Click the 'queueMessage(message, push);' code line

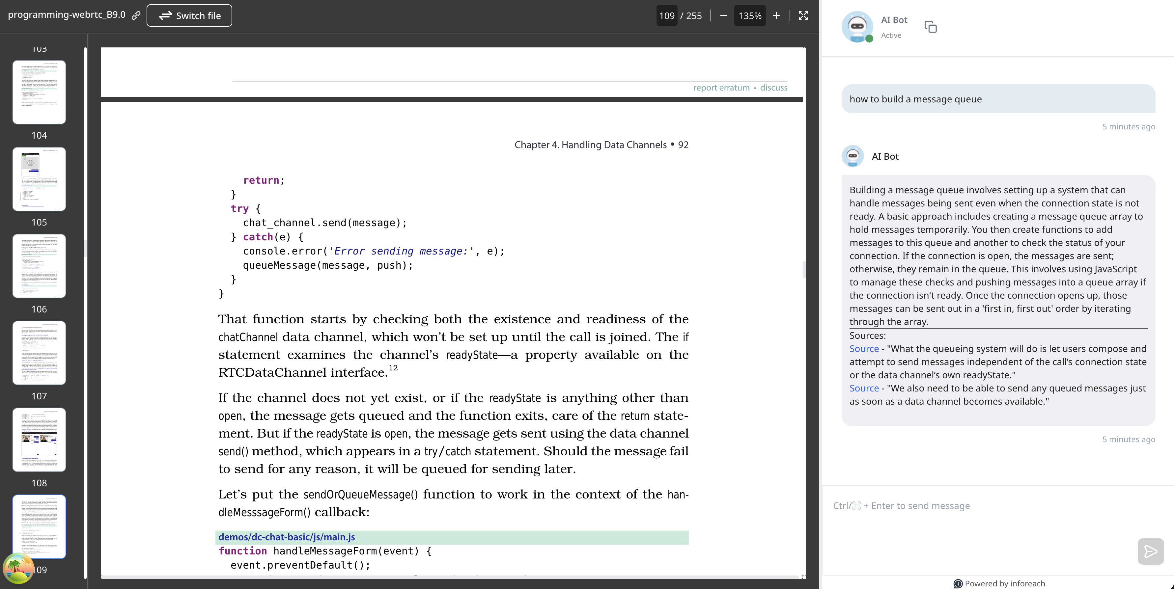328,266
